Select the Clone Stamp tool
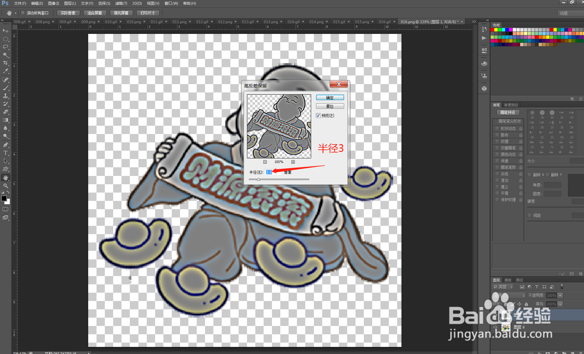This screenshot has width=584, height=354. pyautogui.click(x=6, y=96)
